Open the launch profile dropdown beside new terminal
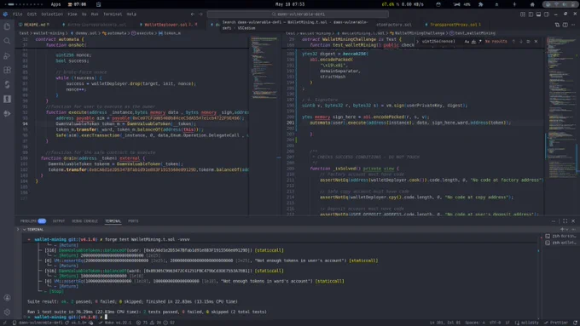The width and height of the screenshot is (580, 326). 566,229
